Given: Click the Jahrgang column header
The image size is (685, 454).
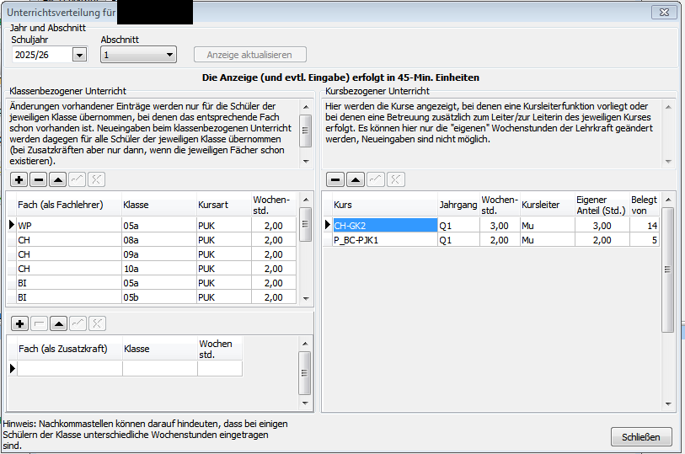Looking at the screenshot, I should click(456, 205).
